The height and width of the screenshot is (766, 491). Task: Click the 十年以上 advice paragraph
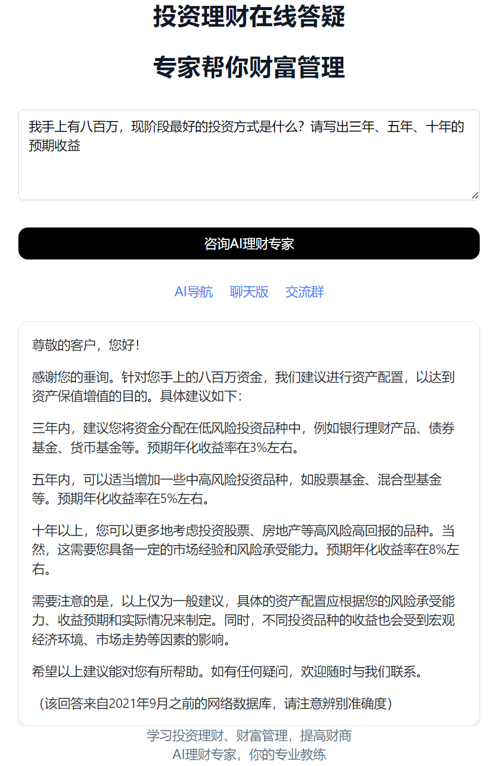[x=245, y=550]
